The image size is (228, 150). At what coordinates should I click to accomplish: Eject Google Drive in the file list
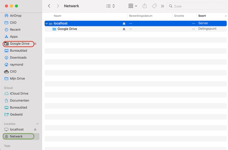pos(124,29)
